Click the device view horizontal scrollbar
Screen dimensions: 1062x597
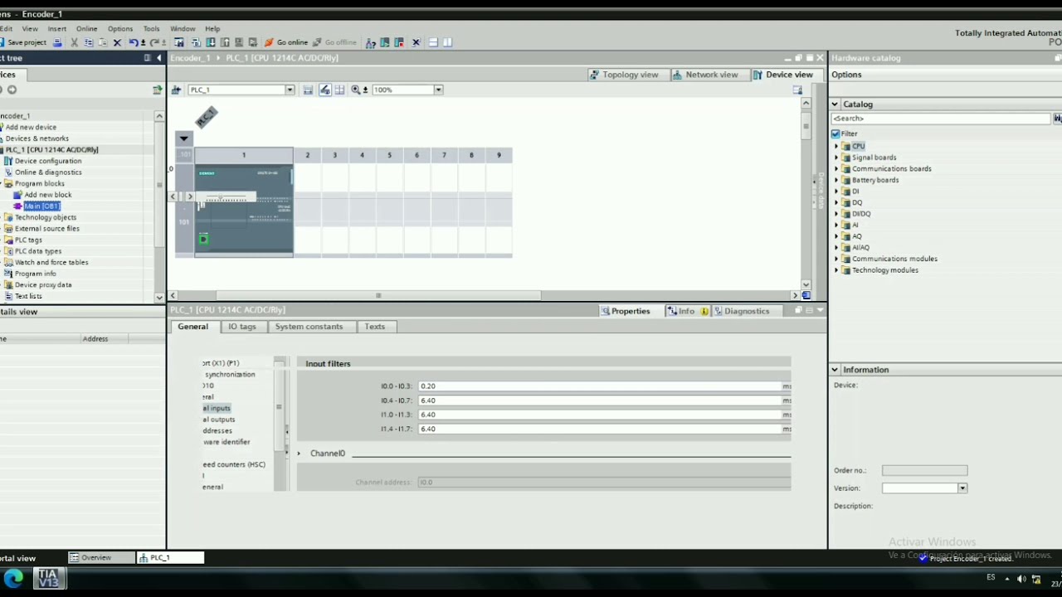pyautogui.click(x=378, y=295)
